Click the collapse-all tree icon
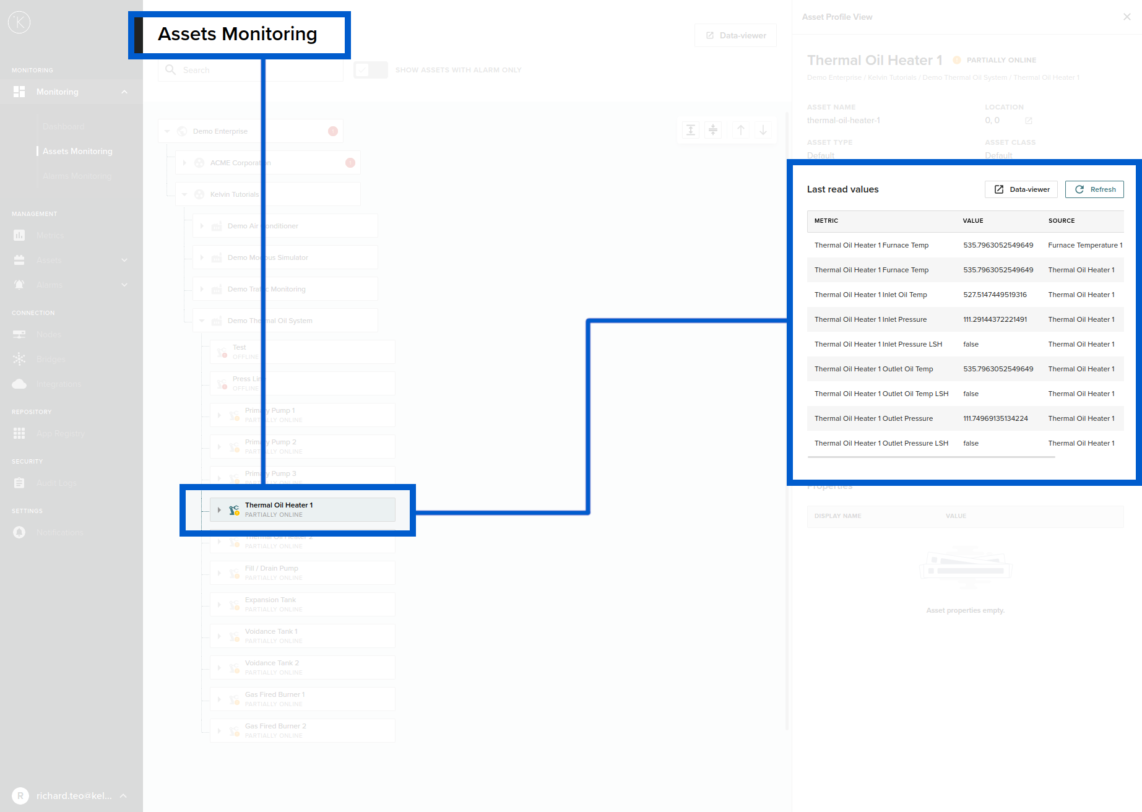1142x812 pixels. 713,130
